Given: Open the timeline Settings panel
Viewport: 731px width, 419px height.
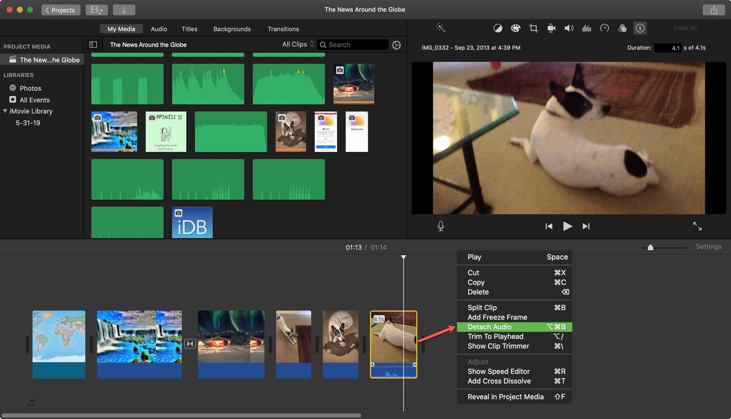Looking at the screenshot, I should [708, 246].
